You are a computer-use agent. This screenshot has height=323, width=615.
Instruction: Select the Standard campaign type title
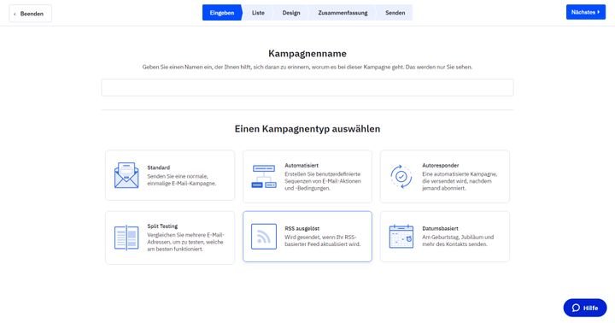click(159, 167)
